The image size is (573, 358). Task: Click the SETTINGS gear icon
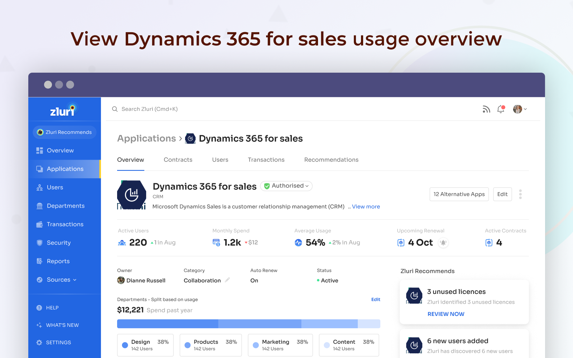[x=39, y=343]
